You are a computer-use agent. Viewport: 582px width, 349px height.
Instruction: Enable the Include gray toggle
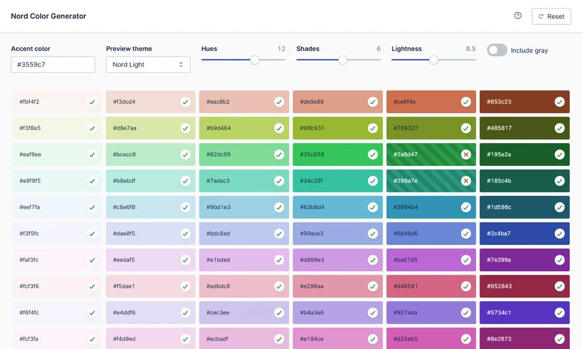[x=497, y=50]
